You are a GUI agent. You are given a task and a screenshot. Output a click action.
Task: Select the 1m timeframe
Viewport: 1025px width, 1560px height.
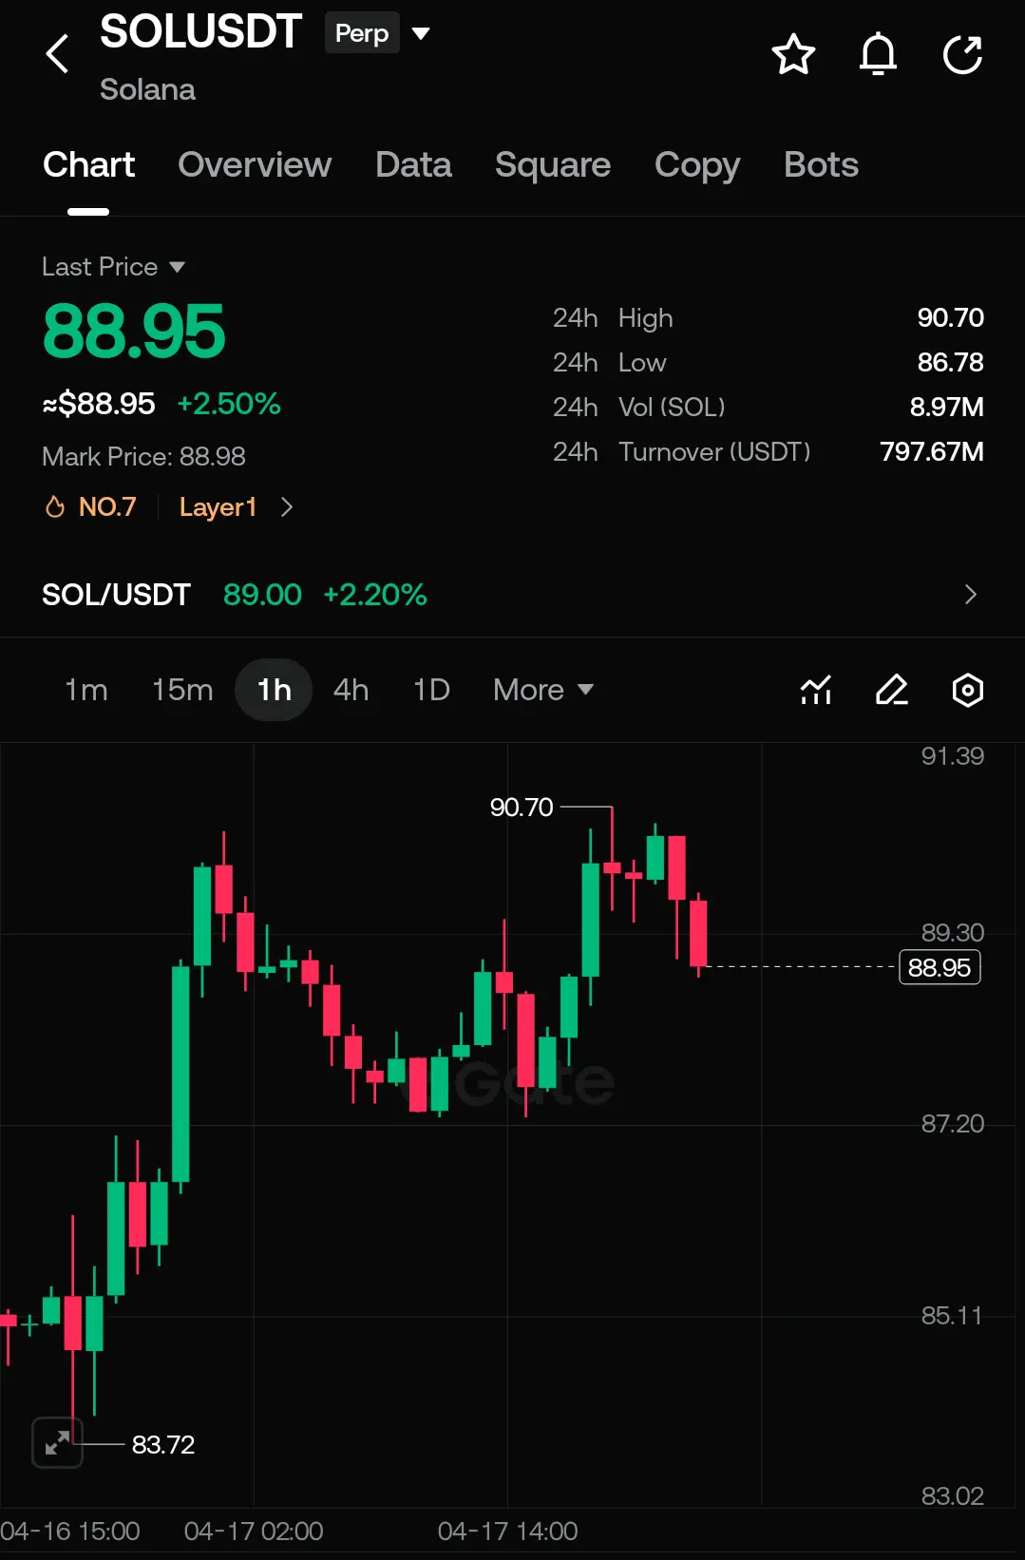(x=86, y=690)
